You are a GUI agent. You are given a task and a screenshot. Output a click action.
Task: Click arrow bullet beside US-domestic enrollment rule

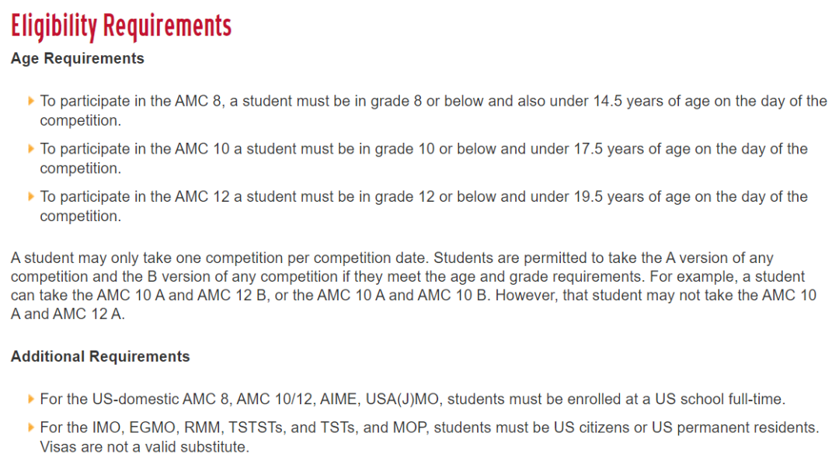(31, 399)
